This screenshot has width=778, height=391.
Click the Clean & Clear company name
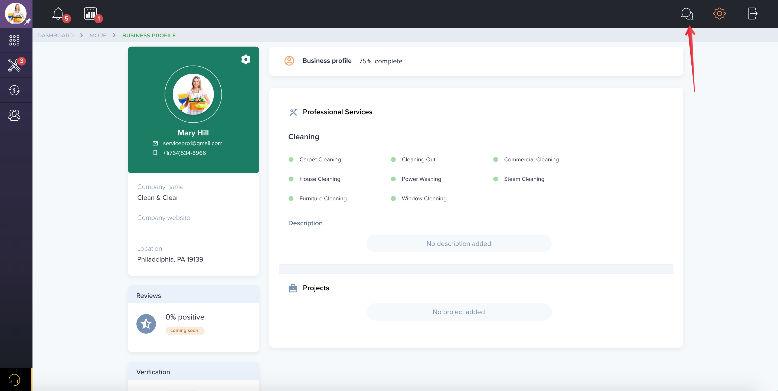click(x=158, y=198)
